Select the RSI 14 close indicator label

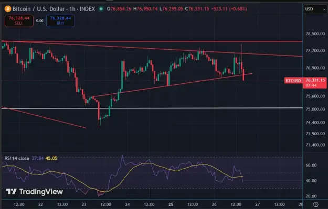tap(17, 158)
